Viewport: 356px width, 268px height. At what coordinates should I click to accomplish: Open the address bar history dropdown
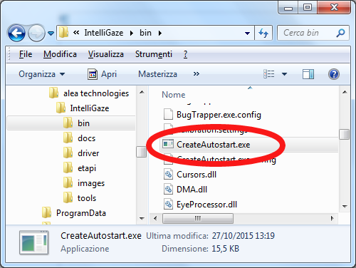click(247, 33)
